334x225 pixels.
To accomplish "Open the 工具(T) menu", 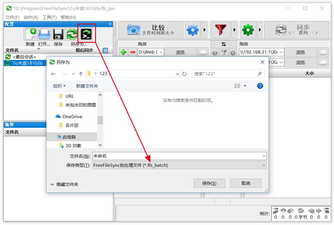I will coord(49,17).
